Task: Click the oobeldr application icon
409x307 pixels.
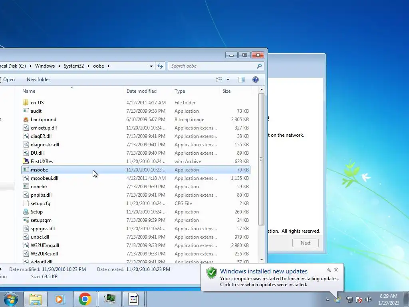Action: pos(26,186)
